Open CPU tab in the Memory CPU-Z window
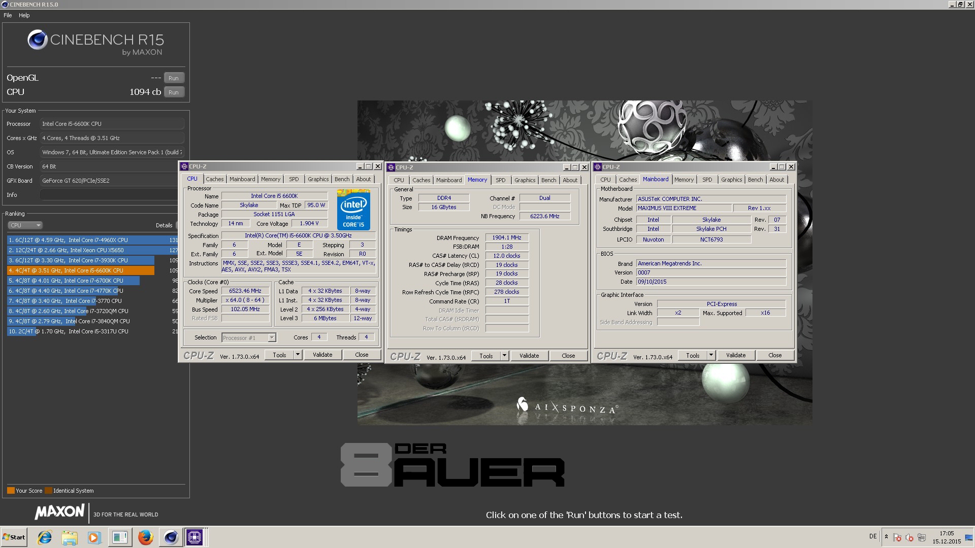Screen dimensions: 975x548 pyautogui.click(x=399, y=180)
